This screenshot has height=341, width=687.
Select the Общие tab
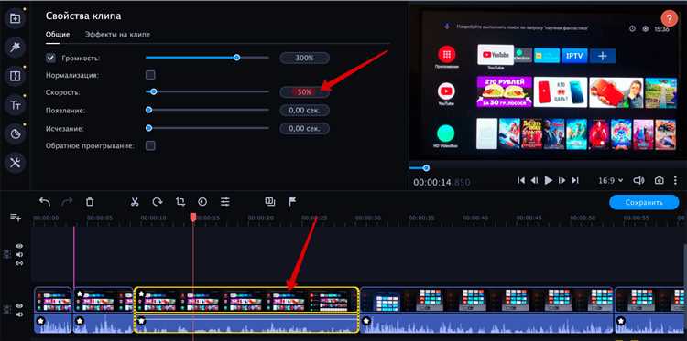(x=58, y=35)
